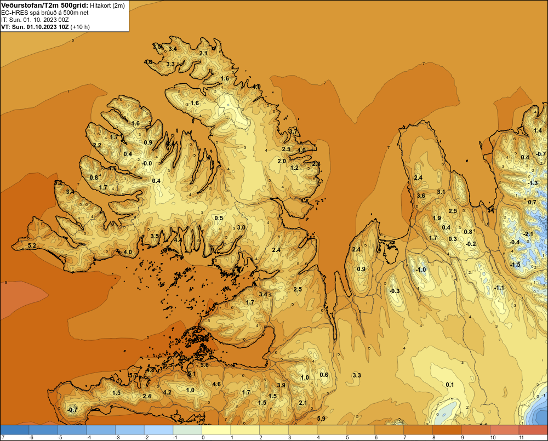This screenshot has height=441, width=548.
Task: Click the 0.3 temperature value
Action: 453,239
